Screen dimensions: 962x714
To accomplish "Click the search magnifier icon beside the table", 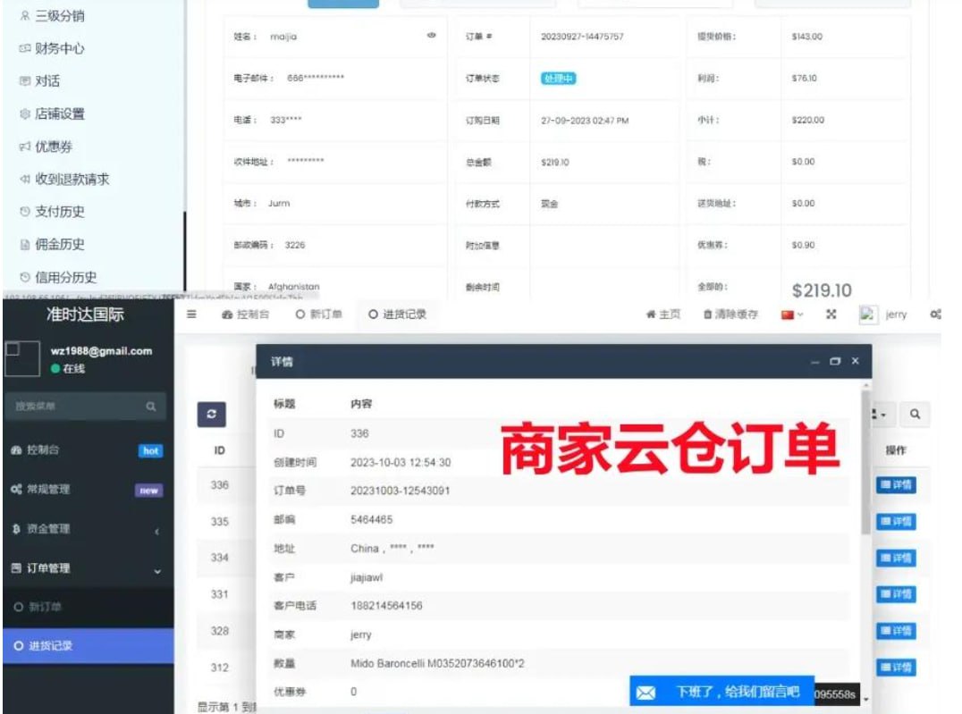I will coord(915,415).
